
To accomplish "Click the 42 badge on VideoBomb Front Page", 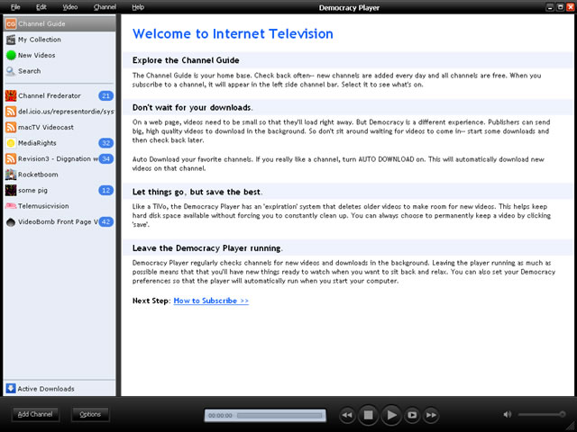I will pos(106,222).
